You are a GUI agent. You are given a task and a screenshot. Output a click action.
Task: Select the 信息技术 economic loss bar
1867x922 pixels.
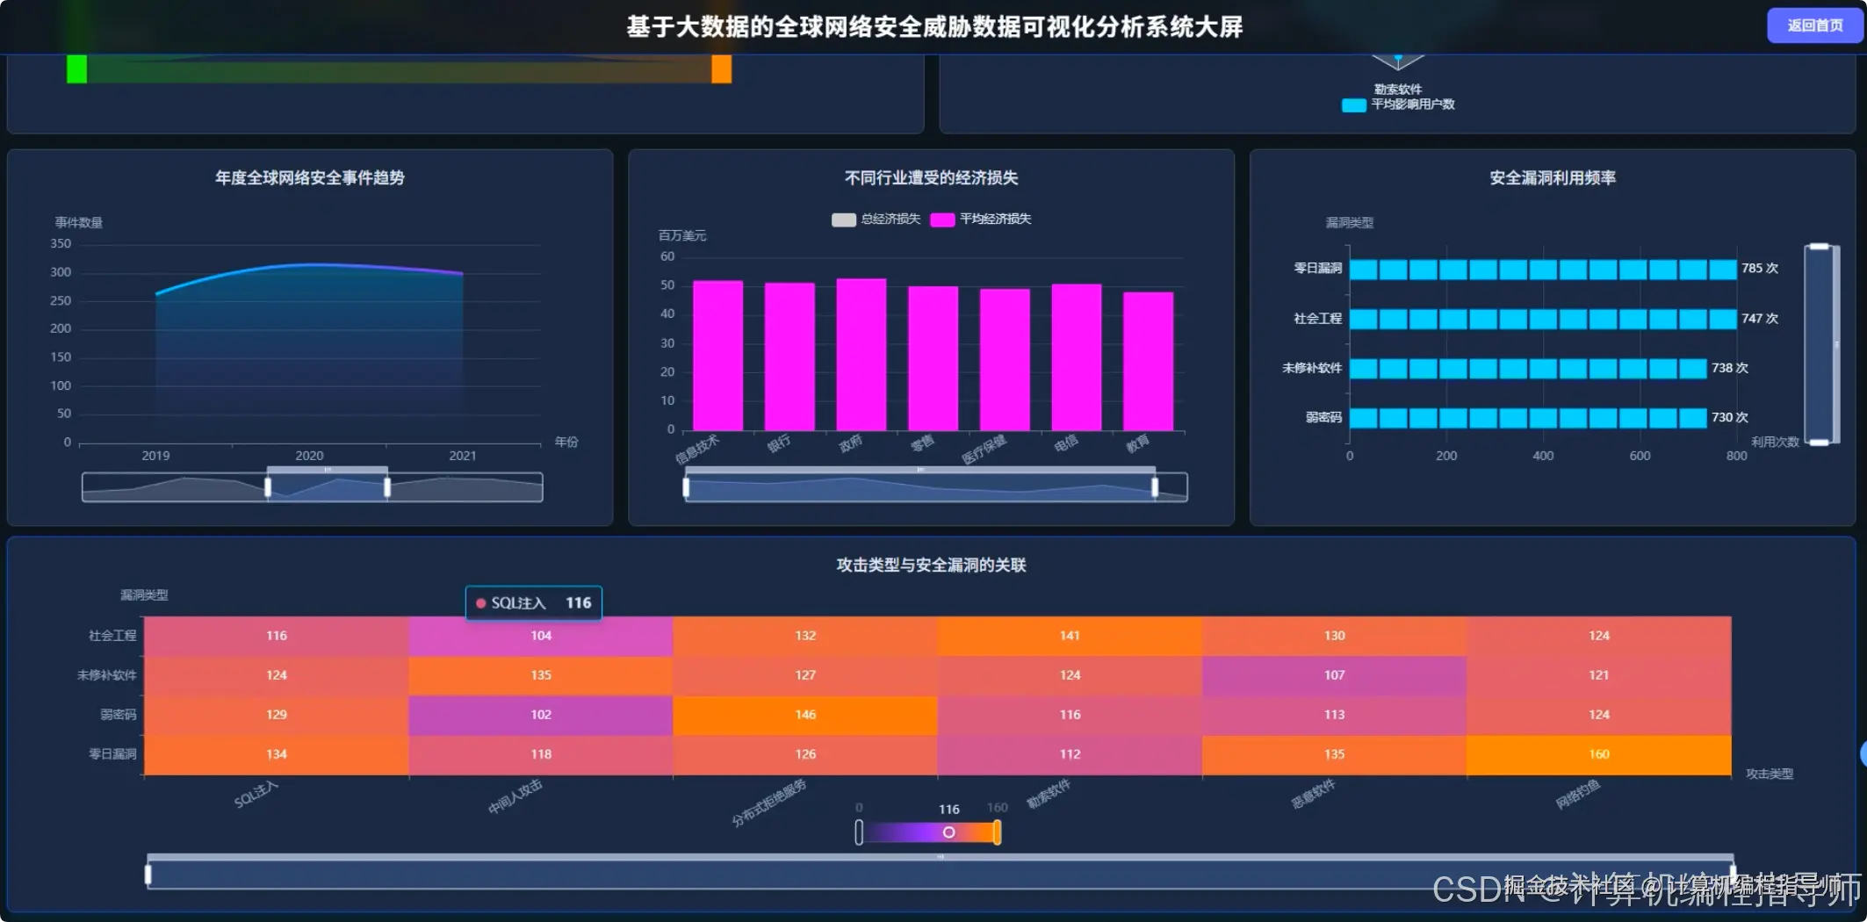(716, 356)
